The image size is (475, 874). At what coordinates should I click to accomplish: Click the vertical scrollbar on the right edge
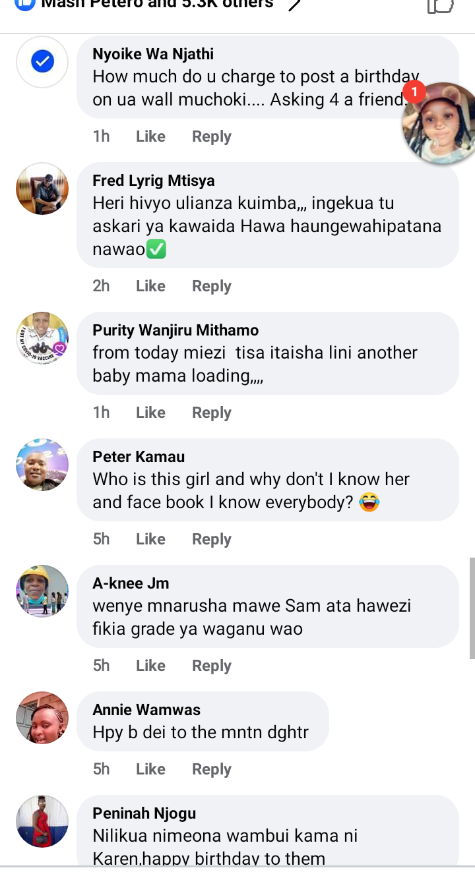pyautogui.click(x=472, y=608)
